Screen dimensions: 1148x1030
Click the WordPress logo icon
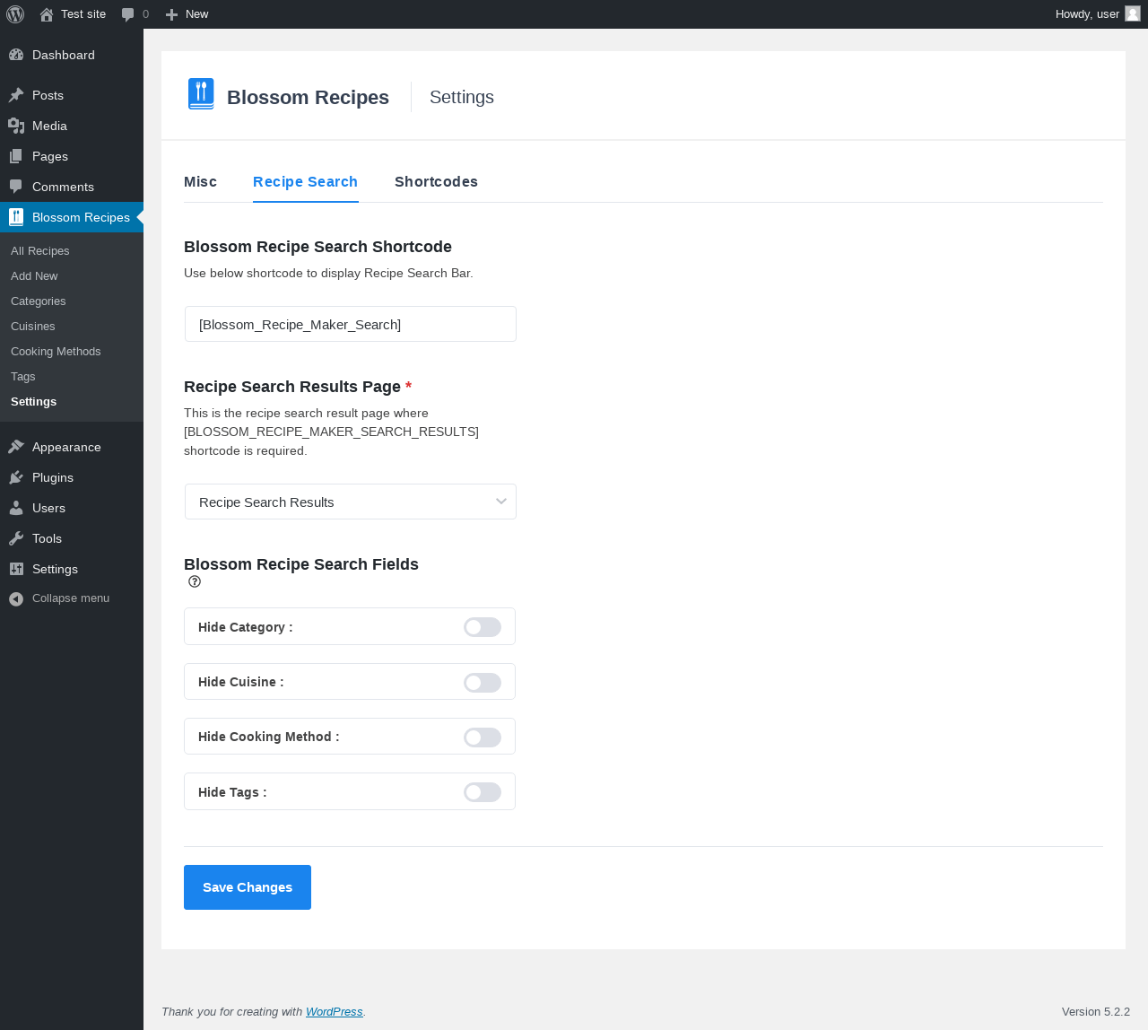[x=15, y=14]
